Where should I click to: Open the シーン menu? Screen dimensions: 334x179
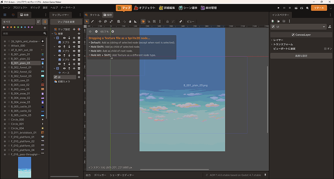[6, 8]
